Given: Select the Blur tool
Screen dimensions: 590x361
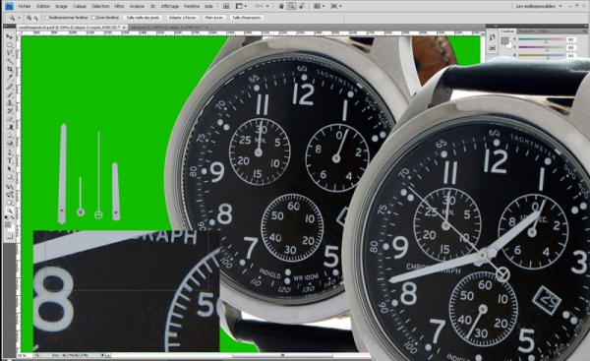Looking at the screenshot, I should tap(10, 135).
